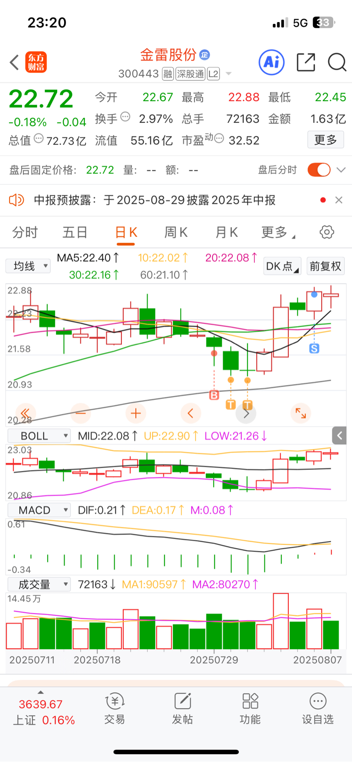The image size is (352, 762).
Task: Tap MA1:90597 volume average label
Action: 154,584
